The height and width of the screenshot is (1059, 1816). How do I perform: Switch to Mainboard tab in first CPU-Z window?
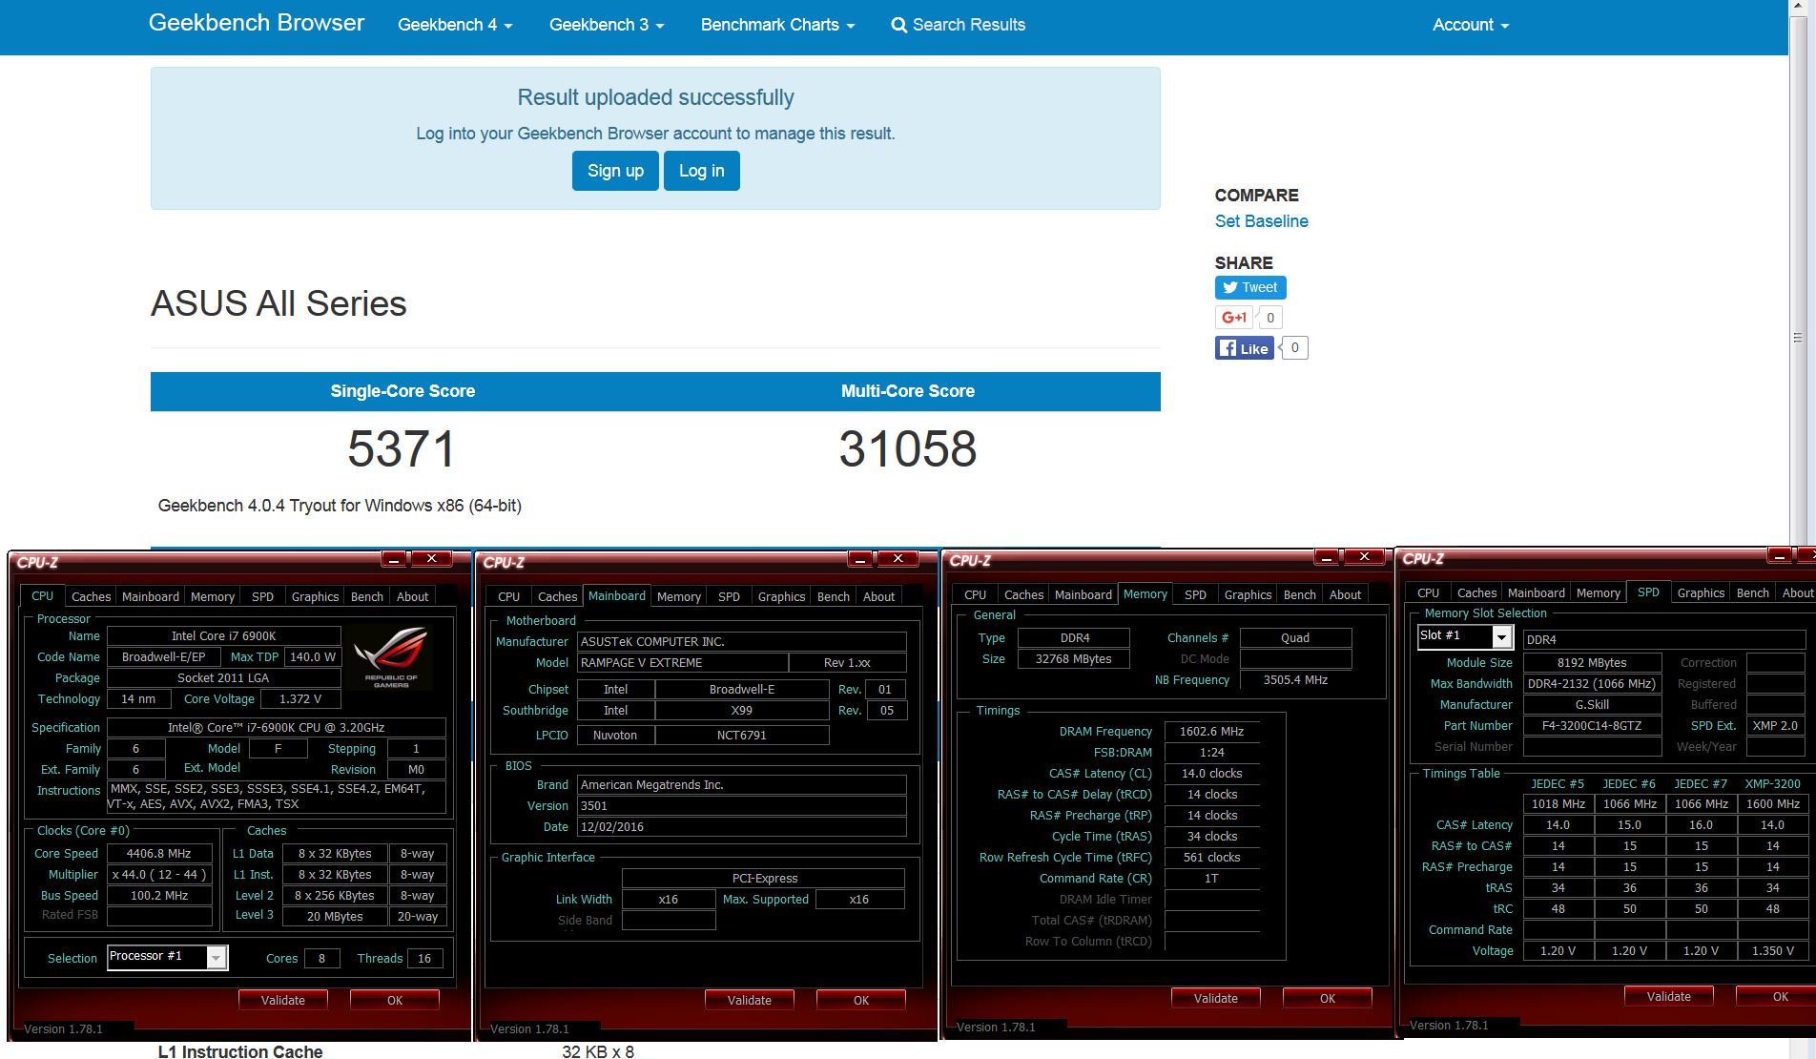point(151,596)
